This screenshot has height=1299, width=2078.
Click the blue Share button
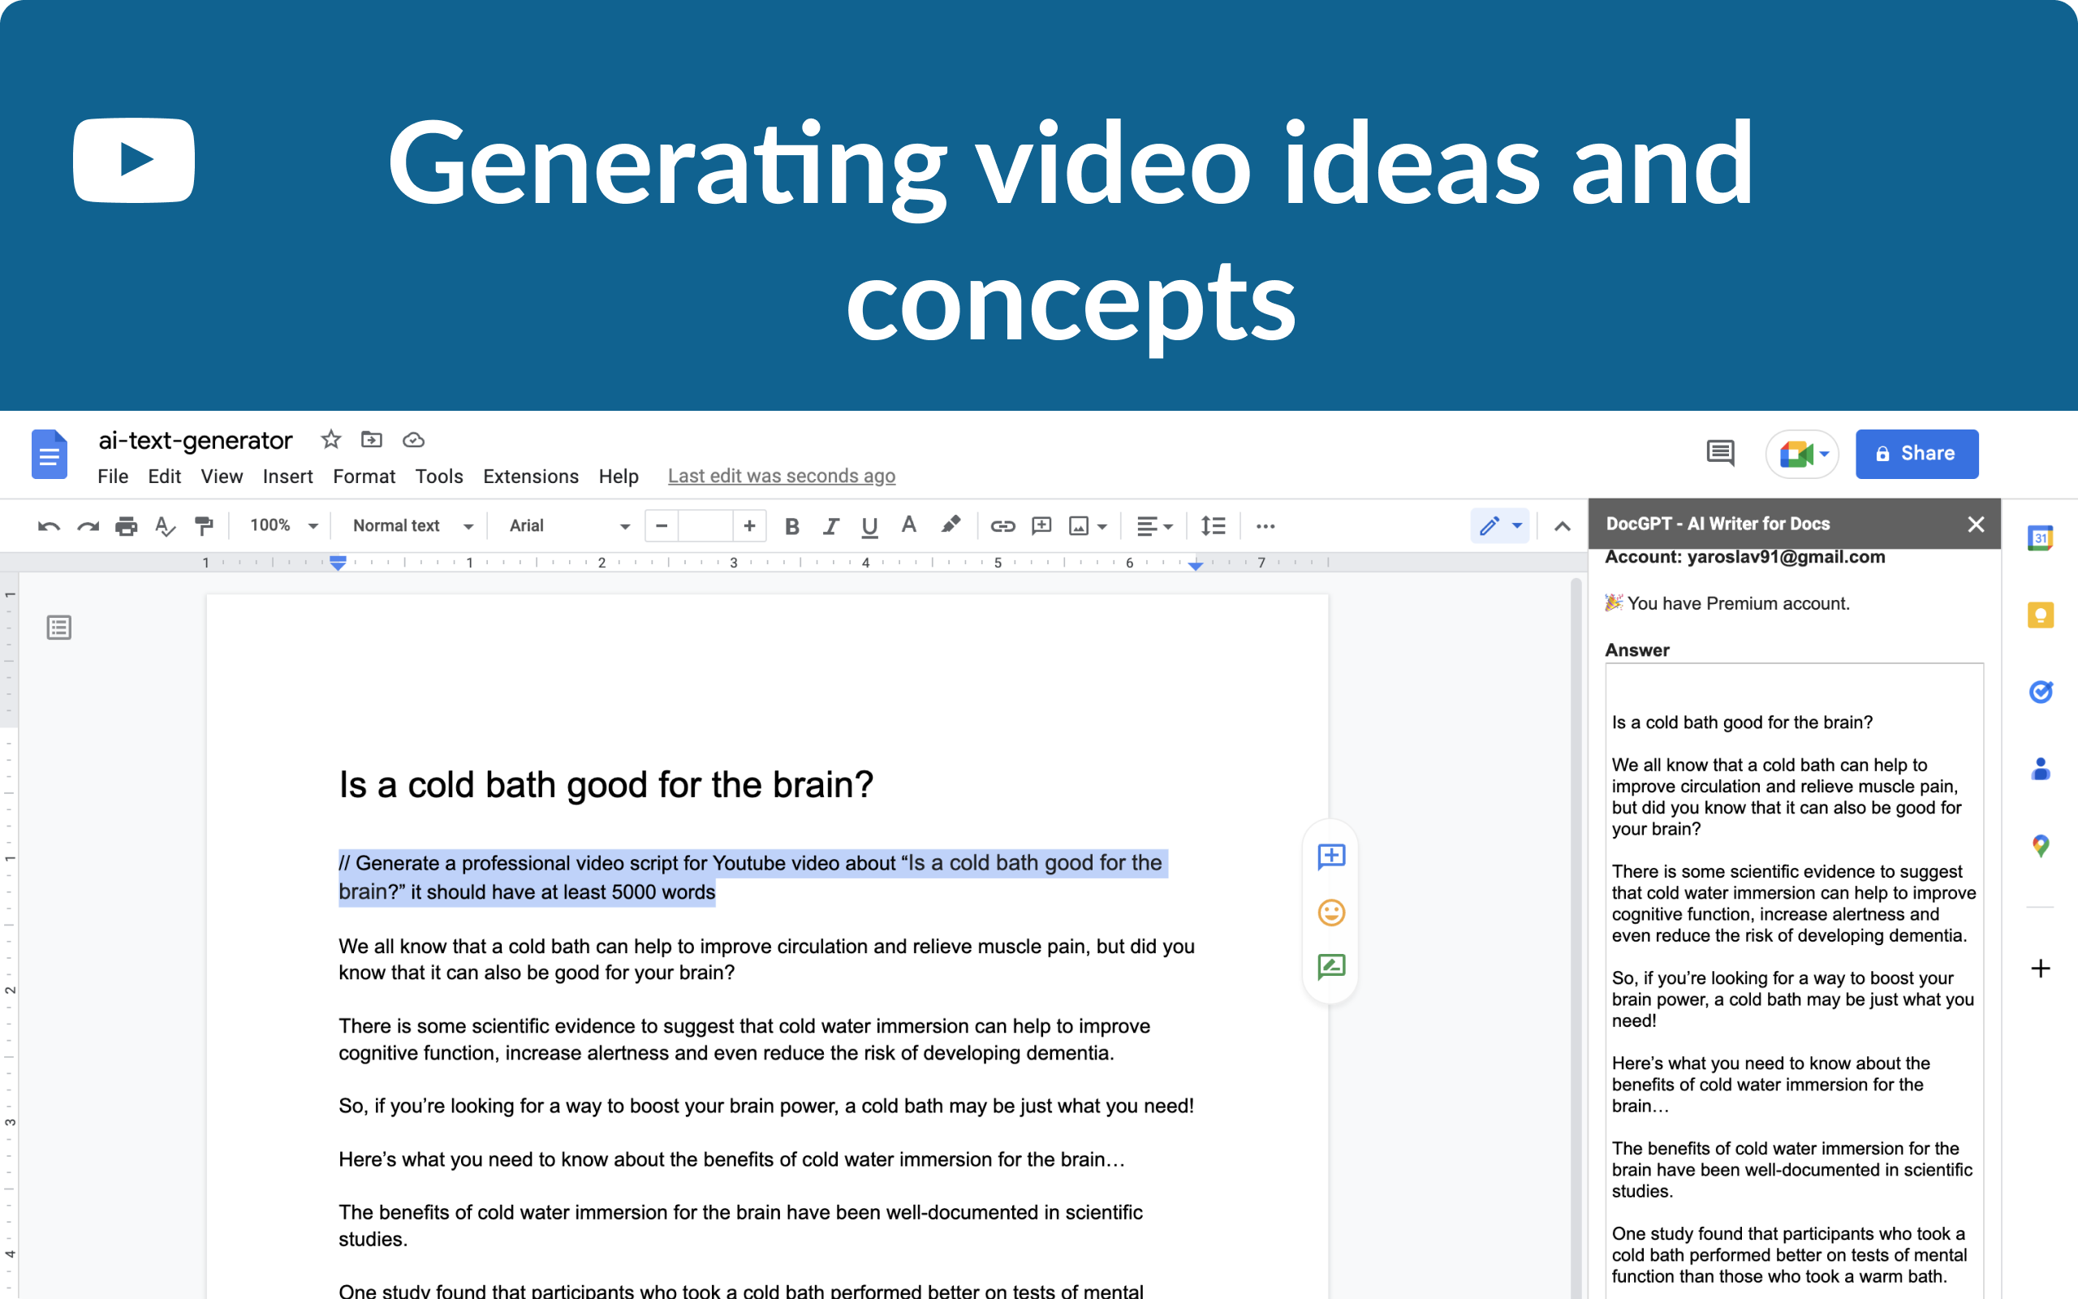(x=1916, y=454)
